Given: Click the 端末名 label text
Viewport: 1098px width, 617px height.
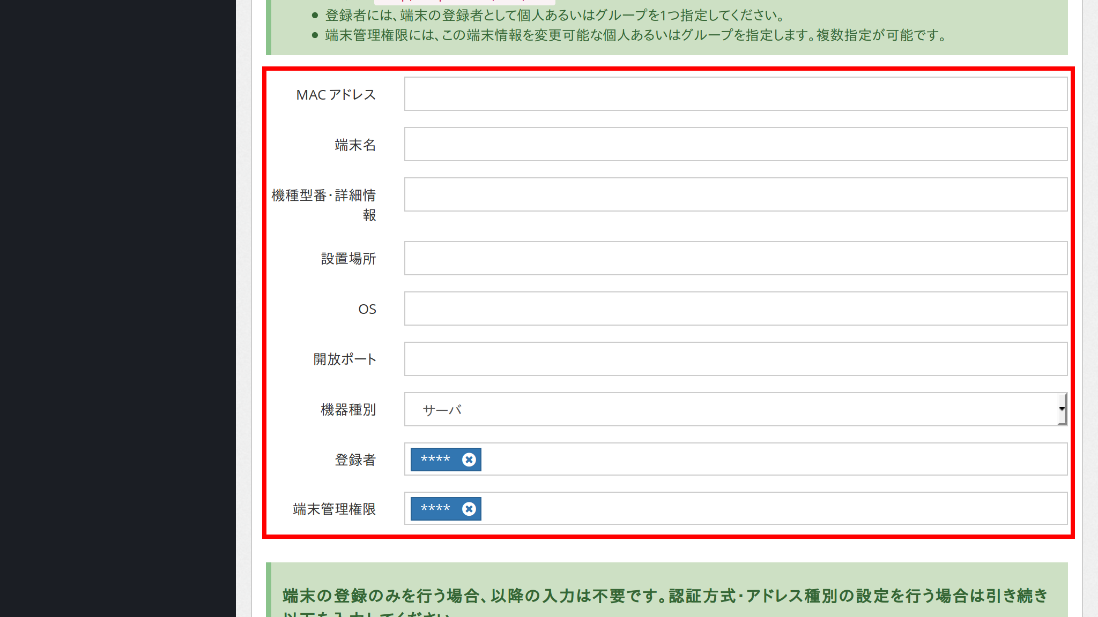Looking at the screenshot, I should point(355,145).
